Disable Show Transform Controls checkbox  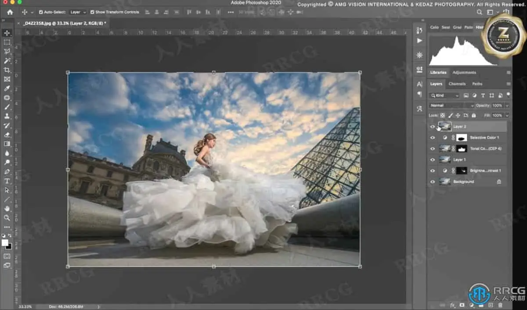(92, 12)
